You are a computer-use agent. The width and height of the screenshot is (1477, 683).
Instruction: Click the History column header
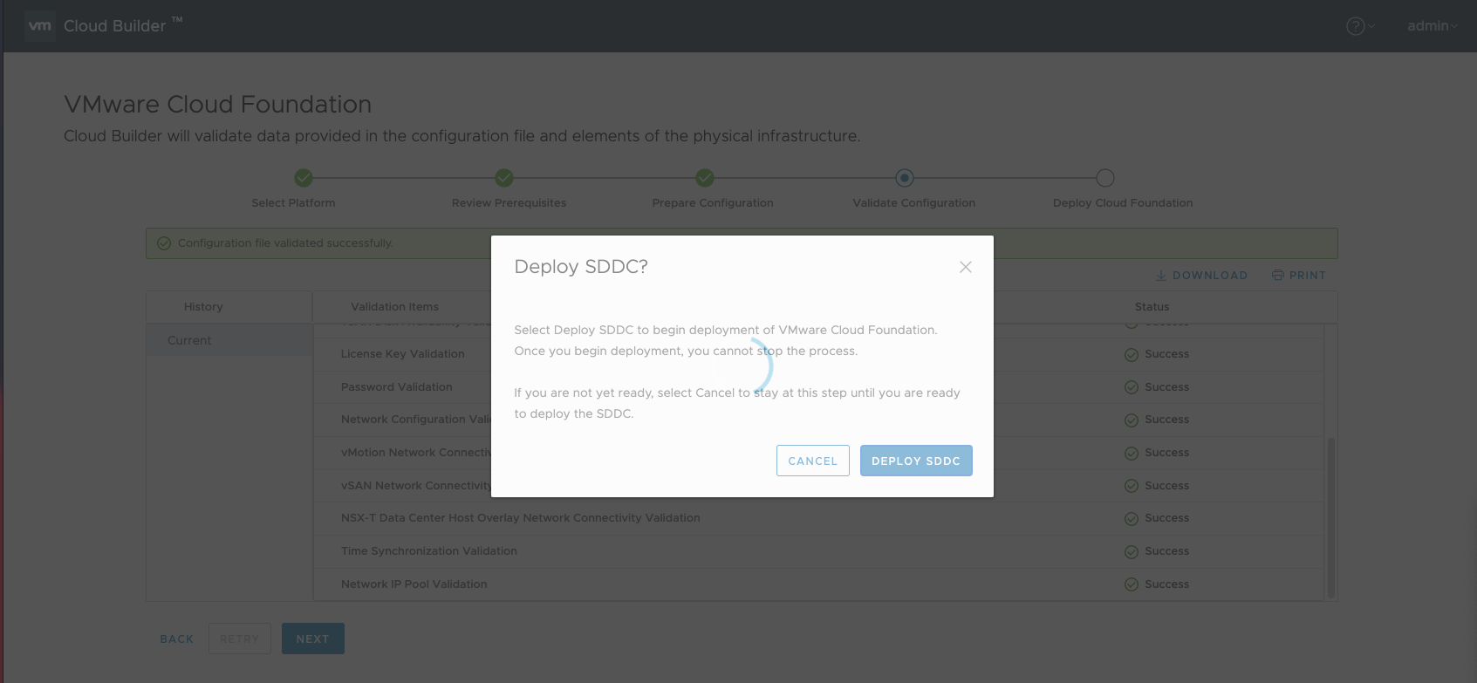(x=203, y=307)
